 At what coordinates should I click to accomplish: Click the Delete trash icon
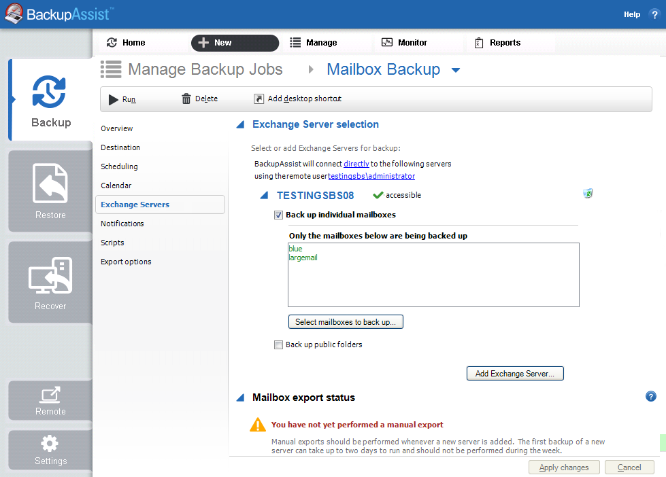coord(186,99)
